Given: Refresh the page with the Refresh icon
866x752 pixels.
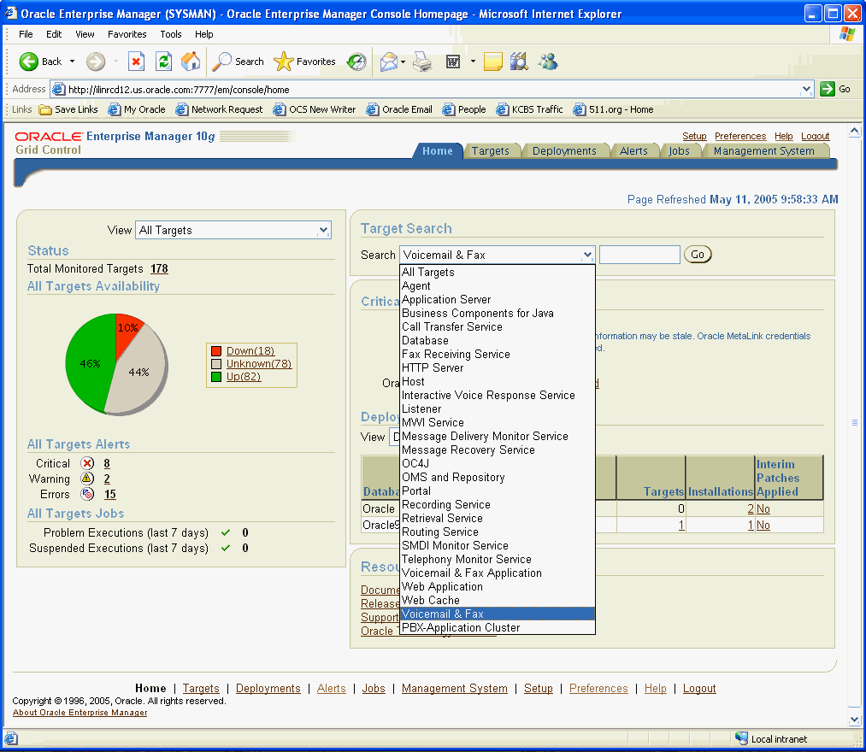Looking at the screenshot, I should pos(162,62).
